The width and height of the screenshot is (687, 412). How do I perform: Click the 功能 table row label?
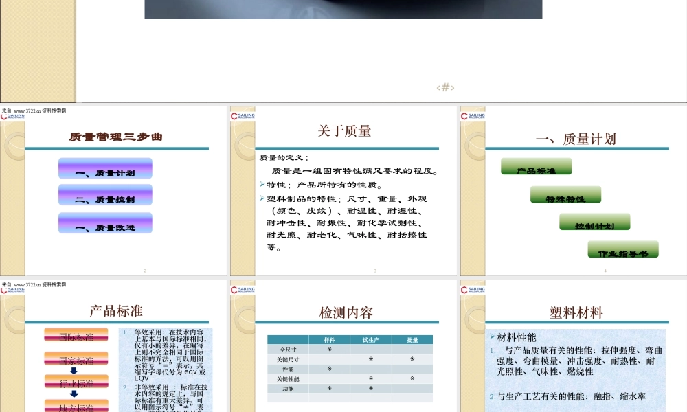(x=288, y=389)
